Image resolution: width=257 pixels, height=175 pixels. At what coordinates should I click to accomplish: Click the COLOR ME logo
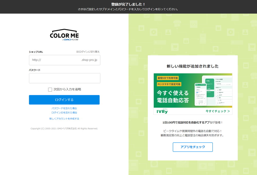[64, 35]
